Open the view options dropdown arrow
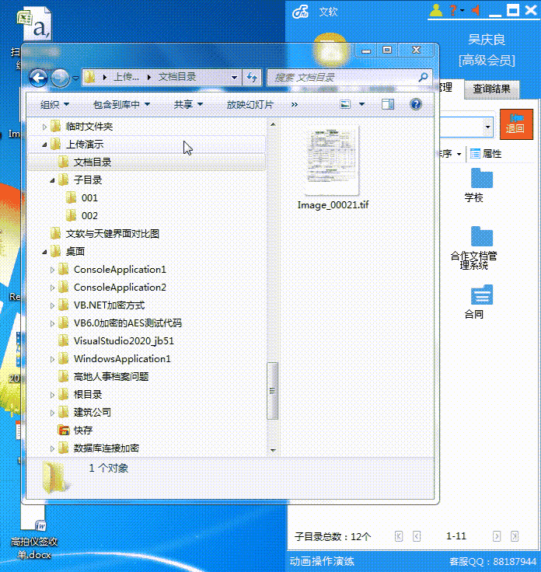Image resolution: width=541 pixels, height=572 pixels. [x=362, y=104]
